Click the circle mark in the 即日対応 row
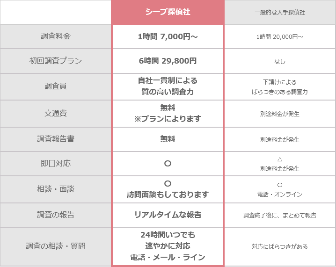The image size is (336, 267). click(x=168, y=164)
